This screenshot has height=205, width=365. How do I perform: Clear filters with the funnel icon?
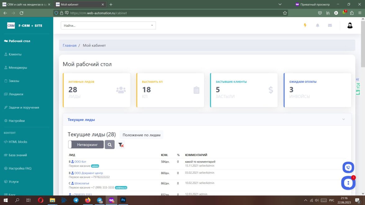pos(121,145)
